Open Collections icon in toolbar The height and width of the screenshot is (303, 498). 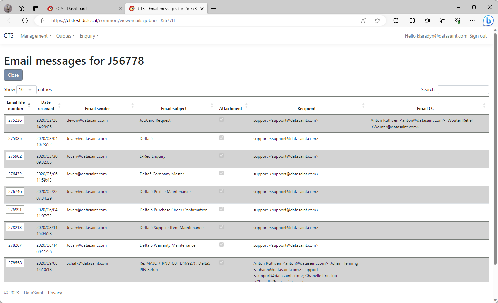(442, 20)
